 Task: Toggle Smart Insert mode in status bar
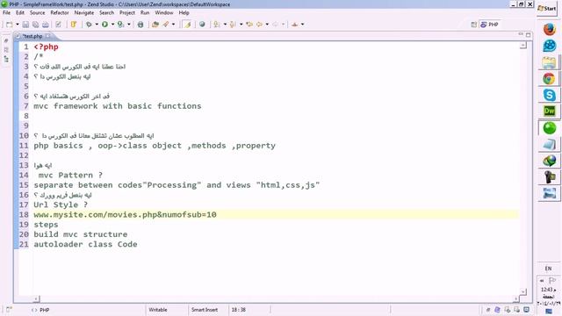click(205, 310)
